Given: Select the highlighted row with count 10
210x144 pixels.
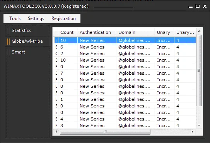Looking at the screenshot, I should (x=125, y=40).
